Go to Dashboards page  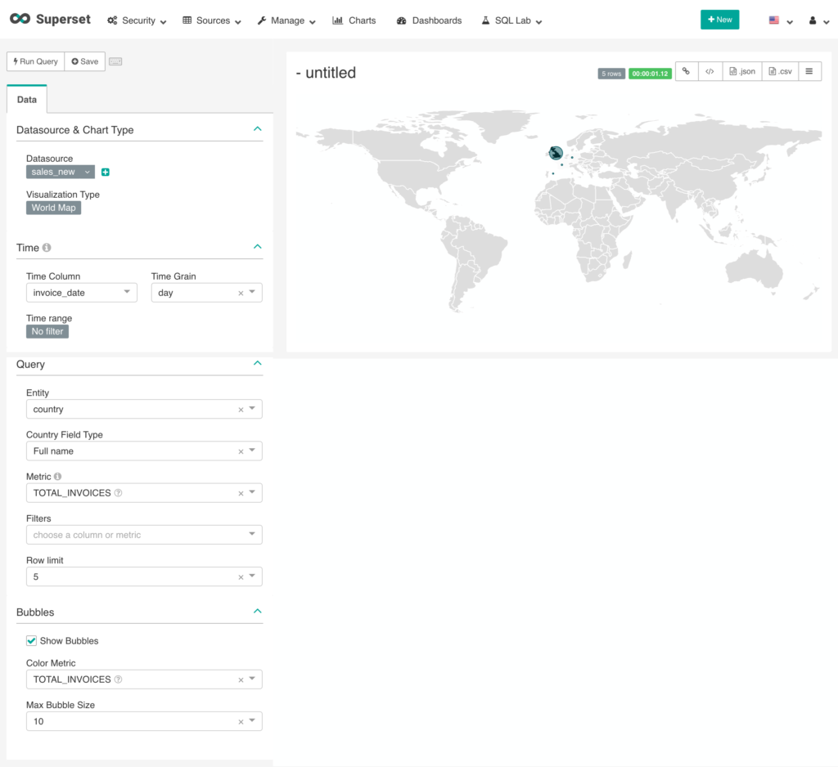[x=429, y=20]
